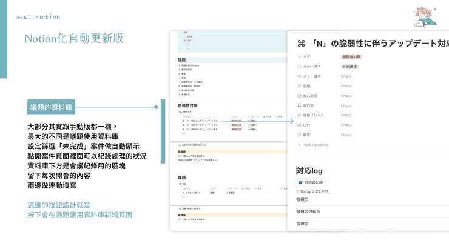Open the 未着手 status selector
This screenshot has height=252, width=449.
coord(350,67)
